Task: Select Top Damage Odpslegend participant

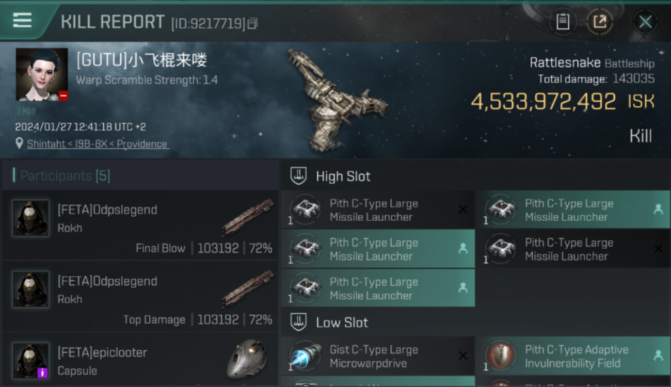Action: pyautogui.click(x=140, y=296)
